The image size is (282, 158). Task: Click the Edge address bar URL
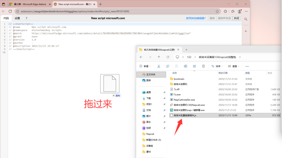75,11
